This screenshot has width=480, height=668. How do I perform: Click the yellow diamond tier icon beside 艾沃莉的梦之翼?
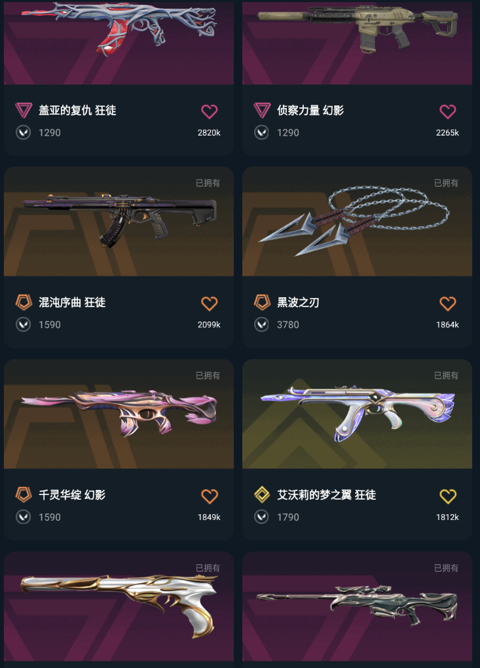point(262,494)
